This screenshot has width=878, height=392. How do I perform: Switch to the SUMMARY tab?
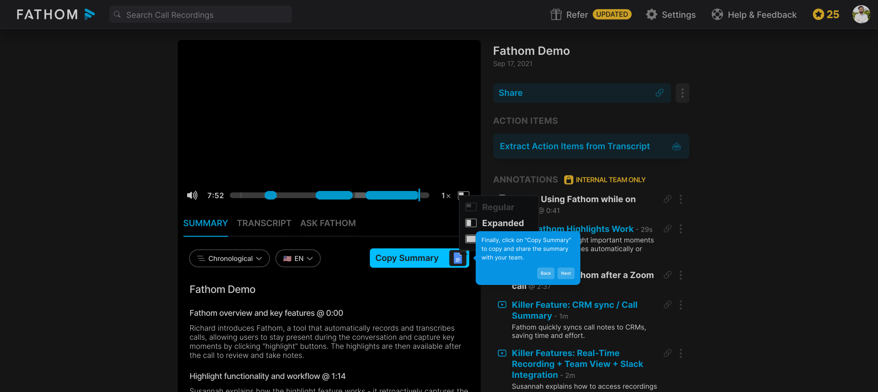(x=205, y=223)
